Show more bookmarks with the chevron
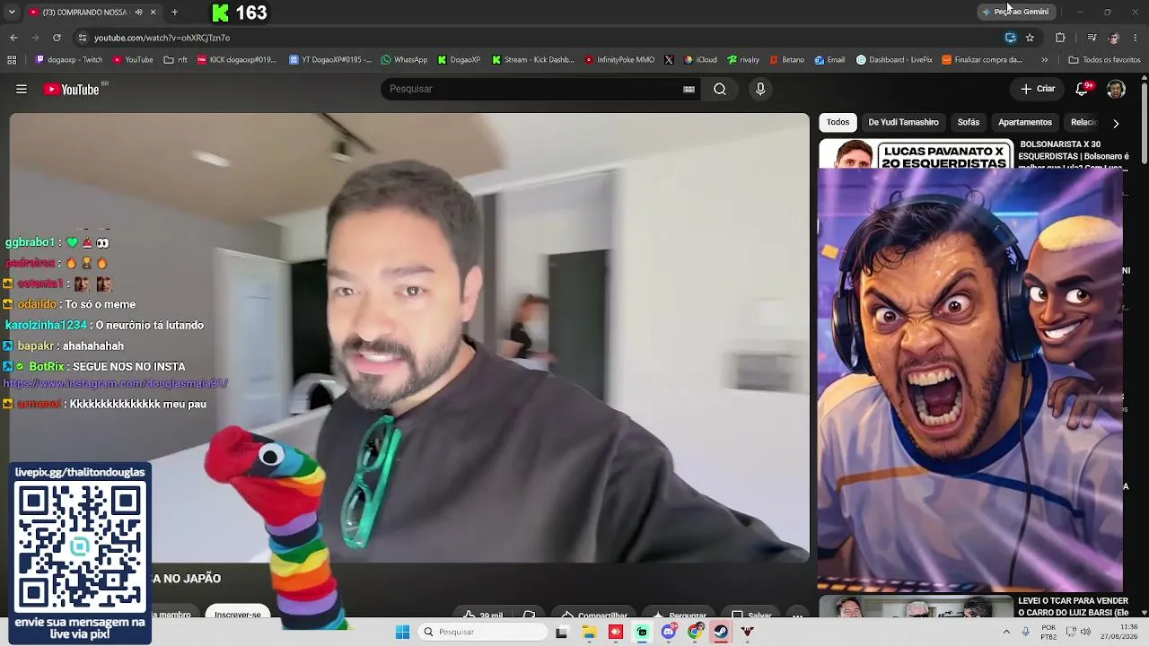 [1044, 60]
